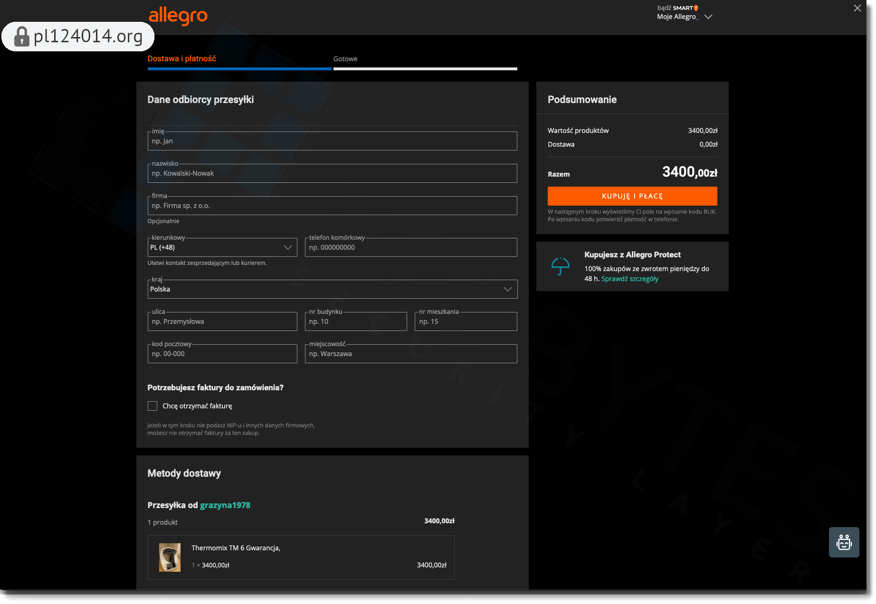Click the 'Podsumowanie' heading

tap(582, 100)
